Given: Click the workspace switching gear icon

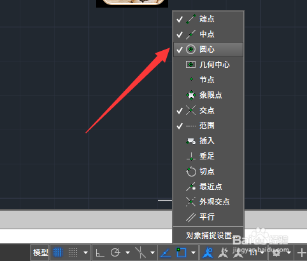Looking at the screenshot, I should click(276, 253).
